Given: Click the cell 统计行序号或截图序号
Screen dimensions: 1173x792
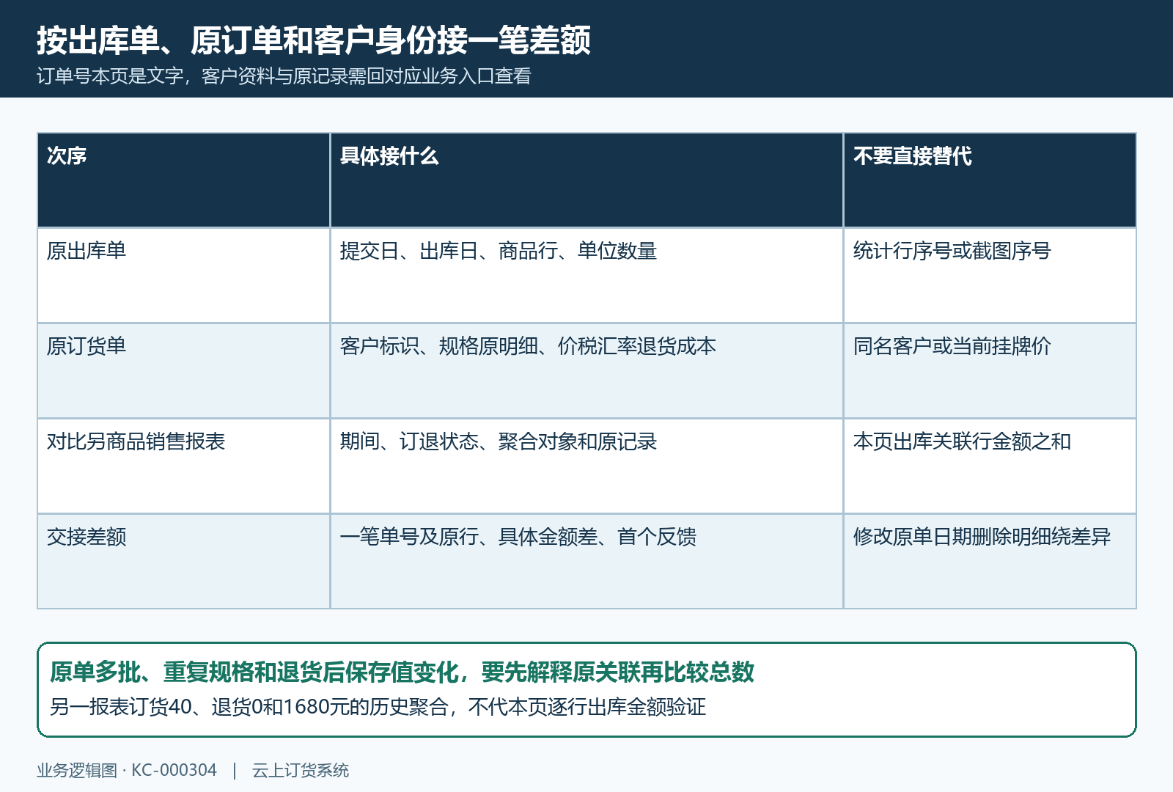Looking at the screenshot, I should [990, 275].
